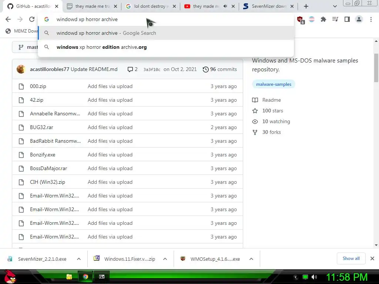Close the downloads bar
Image resolution: width=379 pixels, height=284 pixels.
[x=372, y=258]
